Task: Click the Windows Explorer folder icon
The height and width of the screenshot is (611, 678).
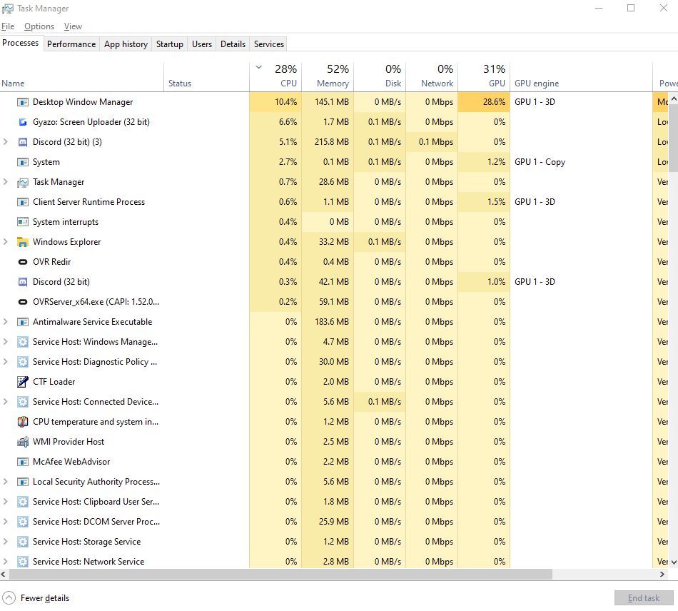Action: point(22,242)
